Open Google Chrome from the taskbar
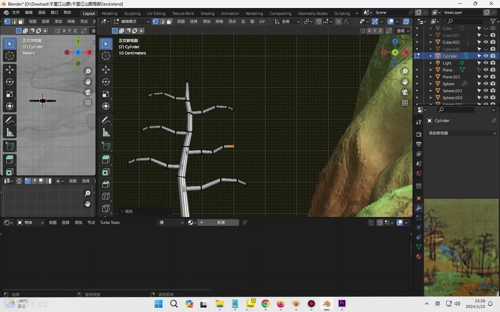500x312 pixels. (266, 304)
